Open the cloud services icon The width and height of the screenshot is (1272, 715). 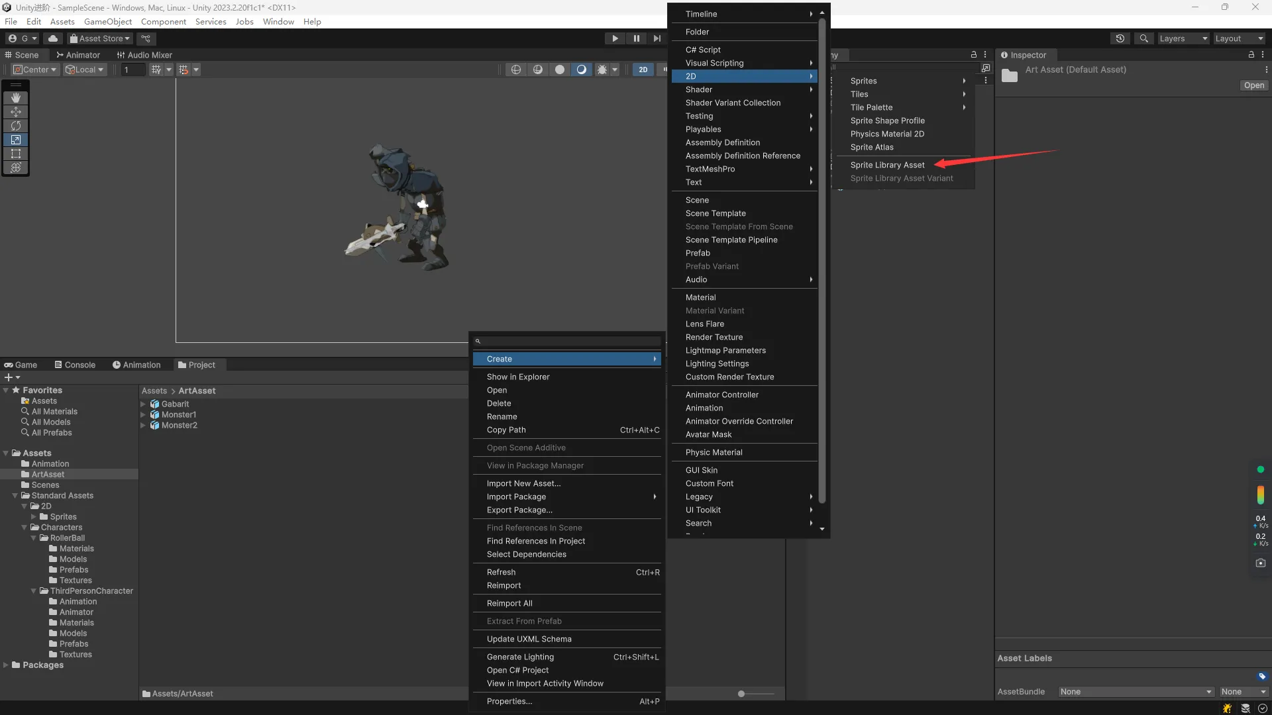53,38
